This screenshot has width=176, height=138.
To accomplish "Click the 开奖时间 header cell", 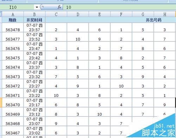I will (x=34, y=20).
